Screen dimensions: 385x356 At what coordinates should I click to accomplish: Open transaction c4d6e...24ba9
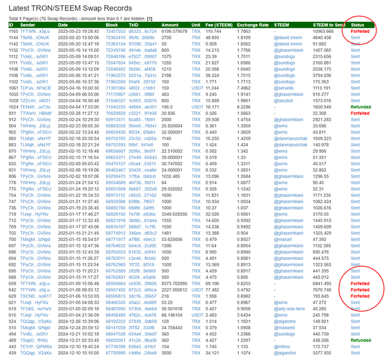point(142,353)
